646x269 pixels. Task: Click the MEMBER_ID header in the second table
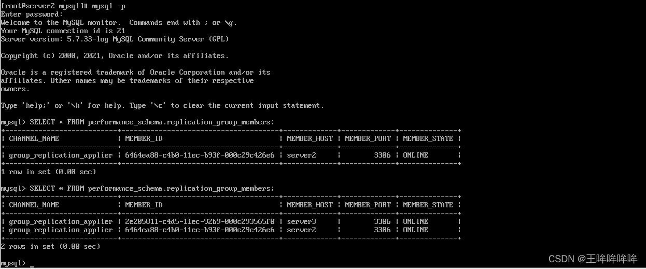click(144, 205)
